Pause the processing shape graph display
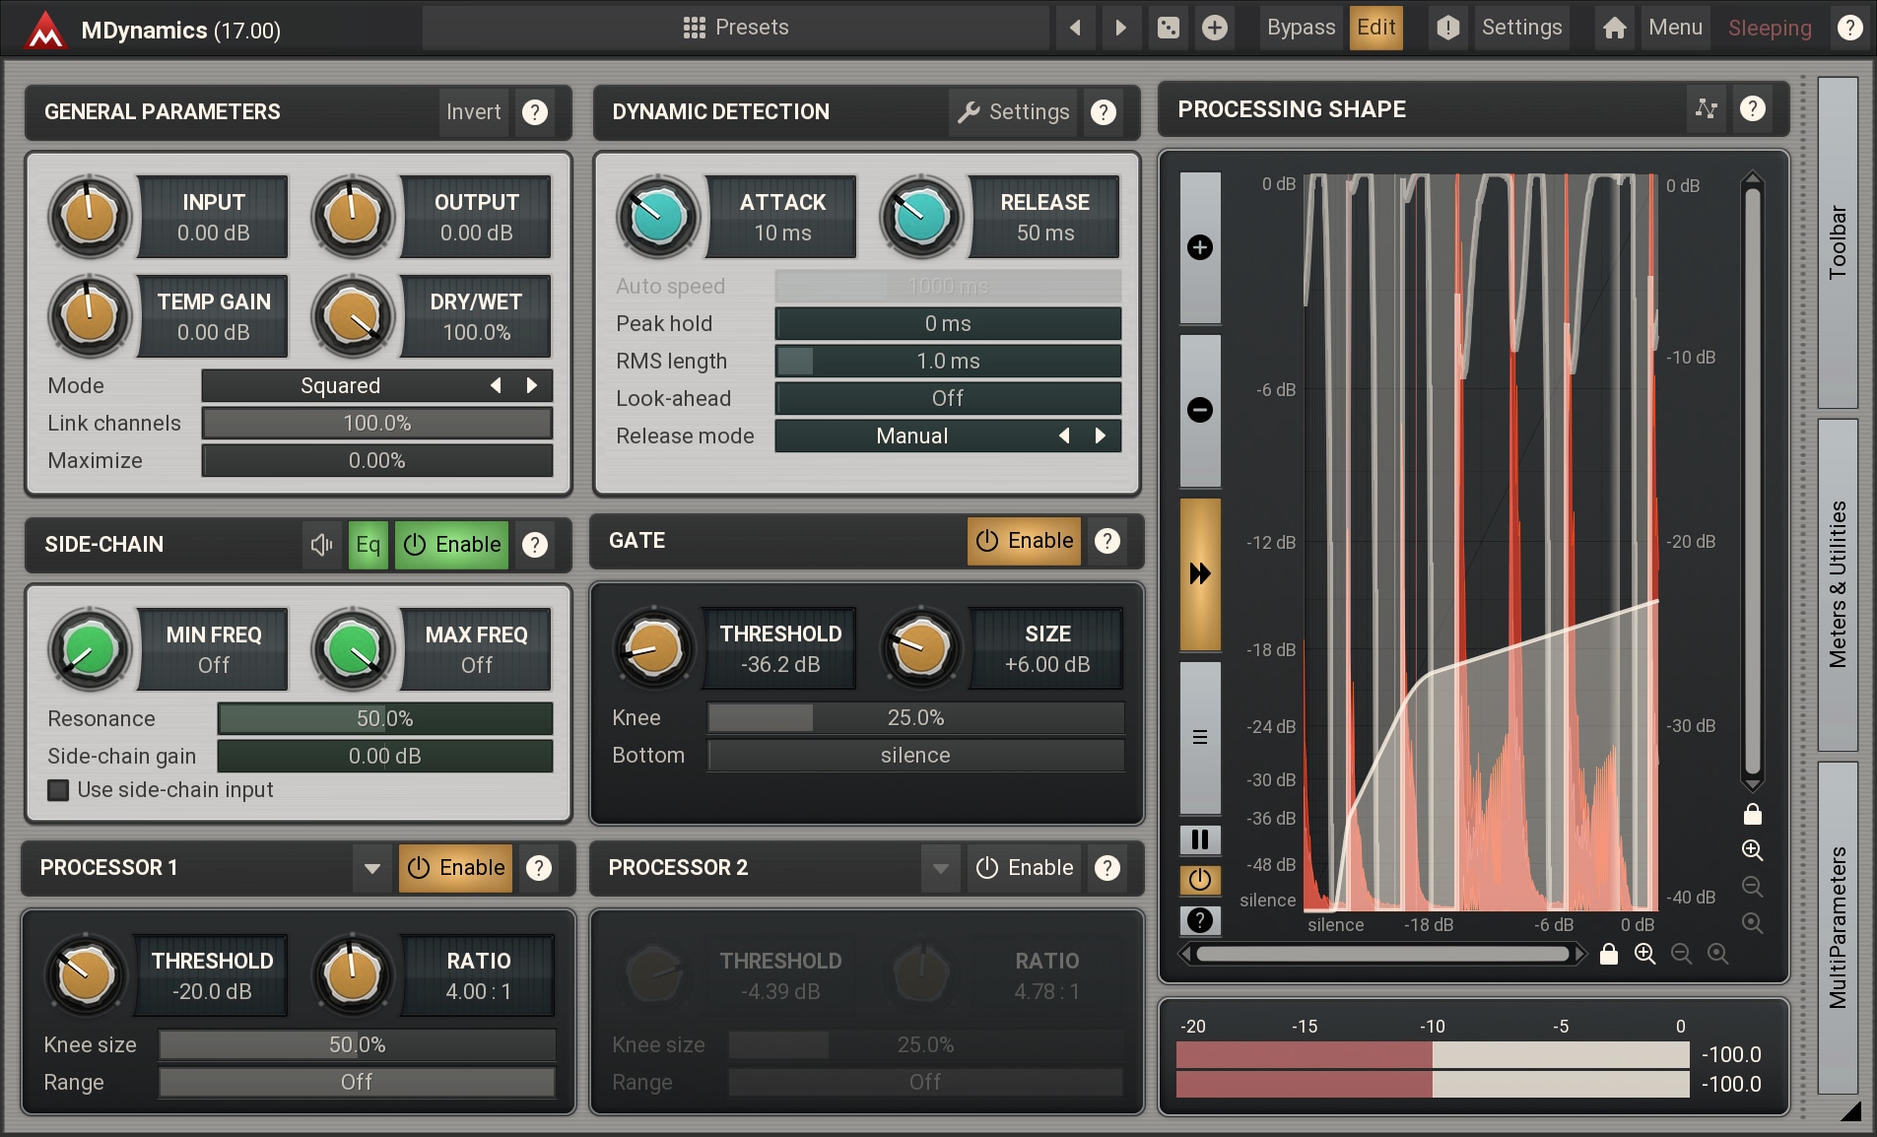The height and width of the screenshot is (1137, 1877). click(1199, 839)
